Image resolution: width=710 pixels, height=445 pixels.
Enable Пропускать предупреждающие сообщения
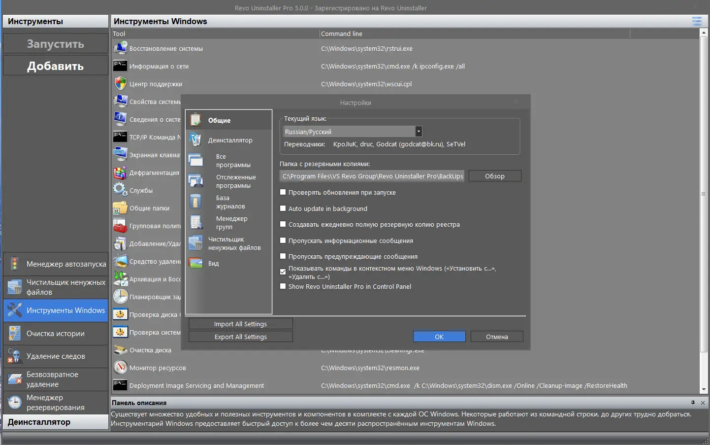283,256
